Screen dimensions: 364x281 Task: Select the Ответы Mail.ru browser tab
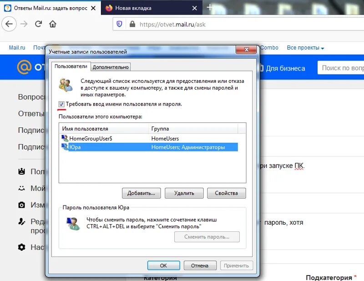(x=51, y=8)
